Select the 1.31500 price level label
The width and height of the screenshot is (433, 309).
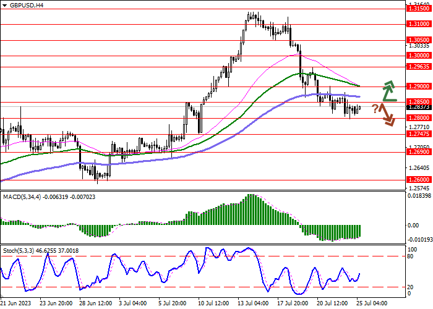419,9
